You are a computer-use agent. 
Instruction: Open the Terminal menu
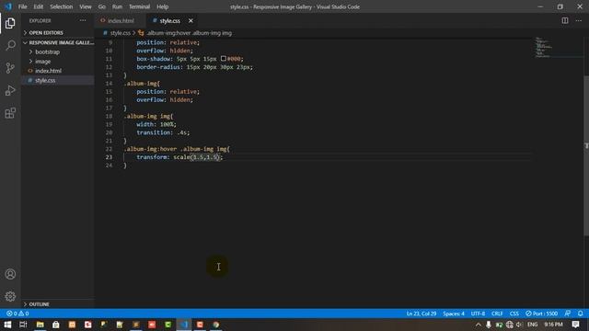(x=139, y=6)
